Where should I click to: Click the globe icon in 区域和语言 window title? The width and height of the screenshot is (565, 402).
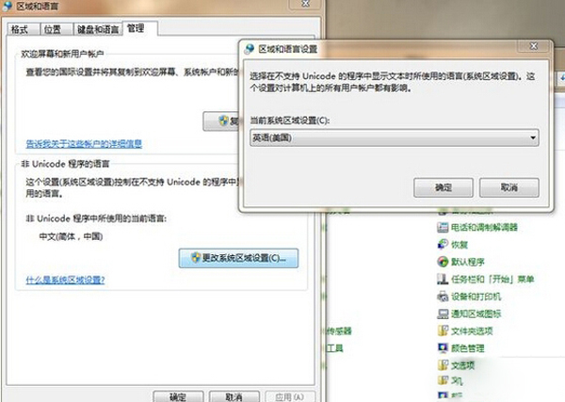[x=7, y=6]
